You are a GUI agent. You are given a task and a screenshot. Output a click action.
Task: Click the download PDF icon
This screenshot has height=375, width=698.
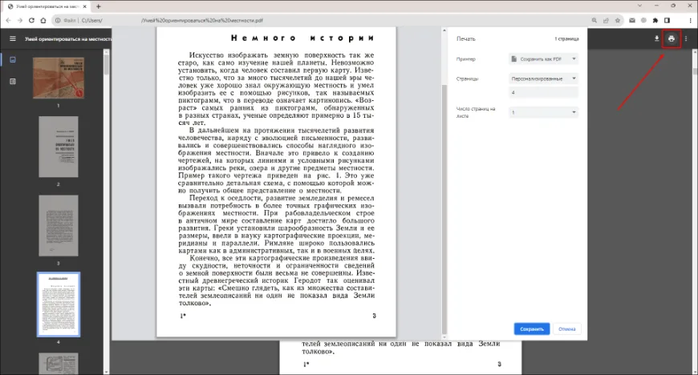pyautogui.click(x=656, y=38)
